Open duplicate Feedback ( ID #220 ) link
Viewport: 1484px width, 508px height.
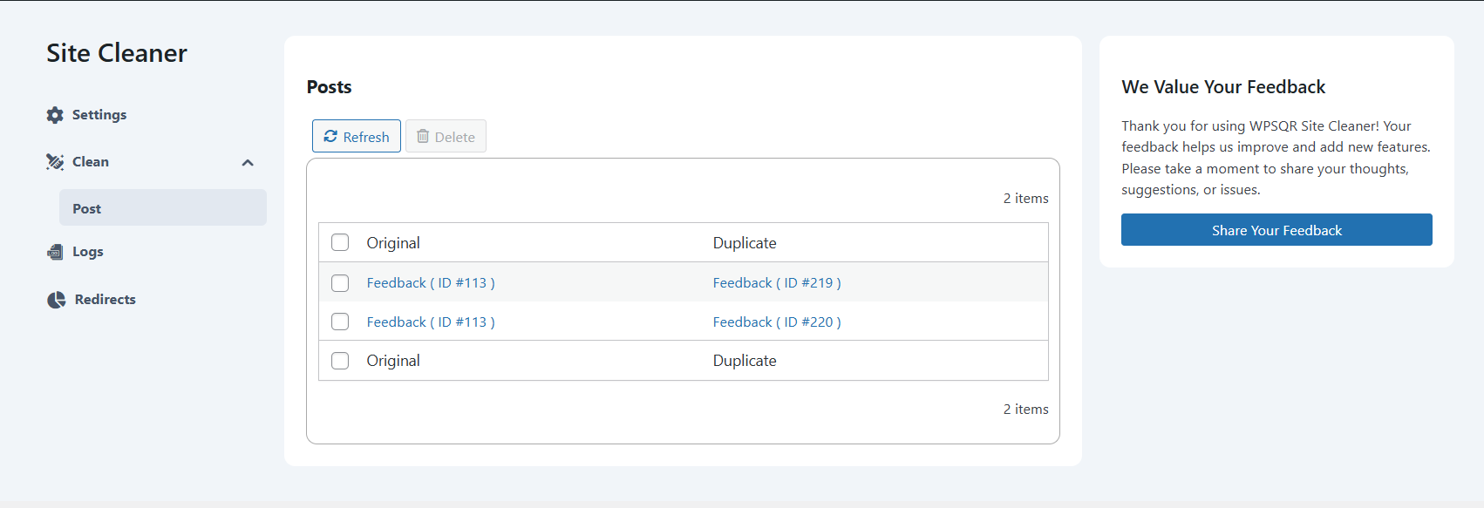tap(777, 322)
